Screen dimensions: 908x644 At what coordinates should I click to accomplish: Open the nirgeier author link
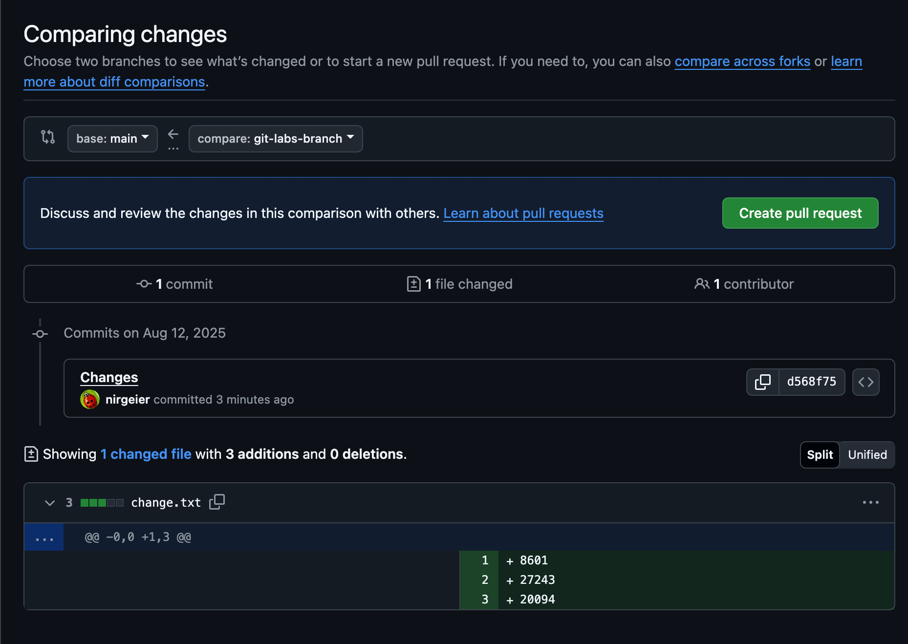click(x=128, y=400)
